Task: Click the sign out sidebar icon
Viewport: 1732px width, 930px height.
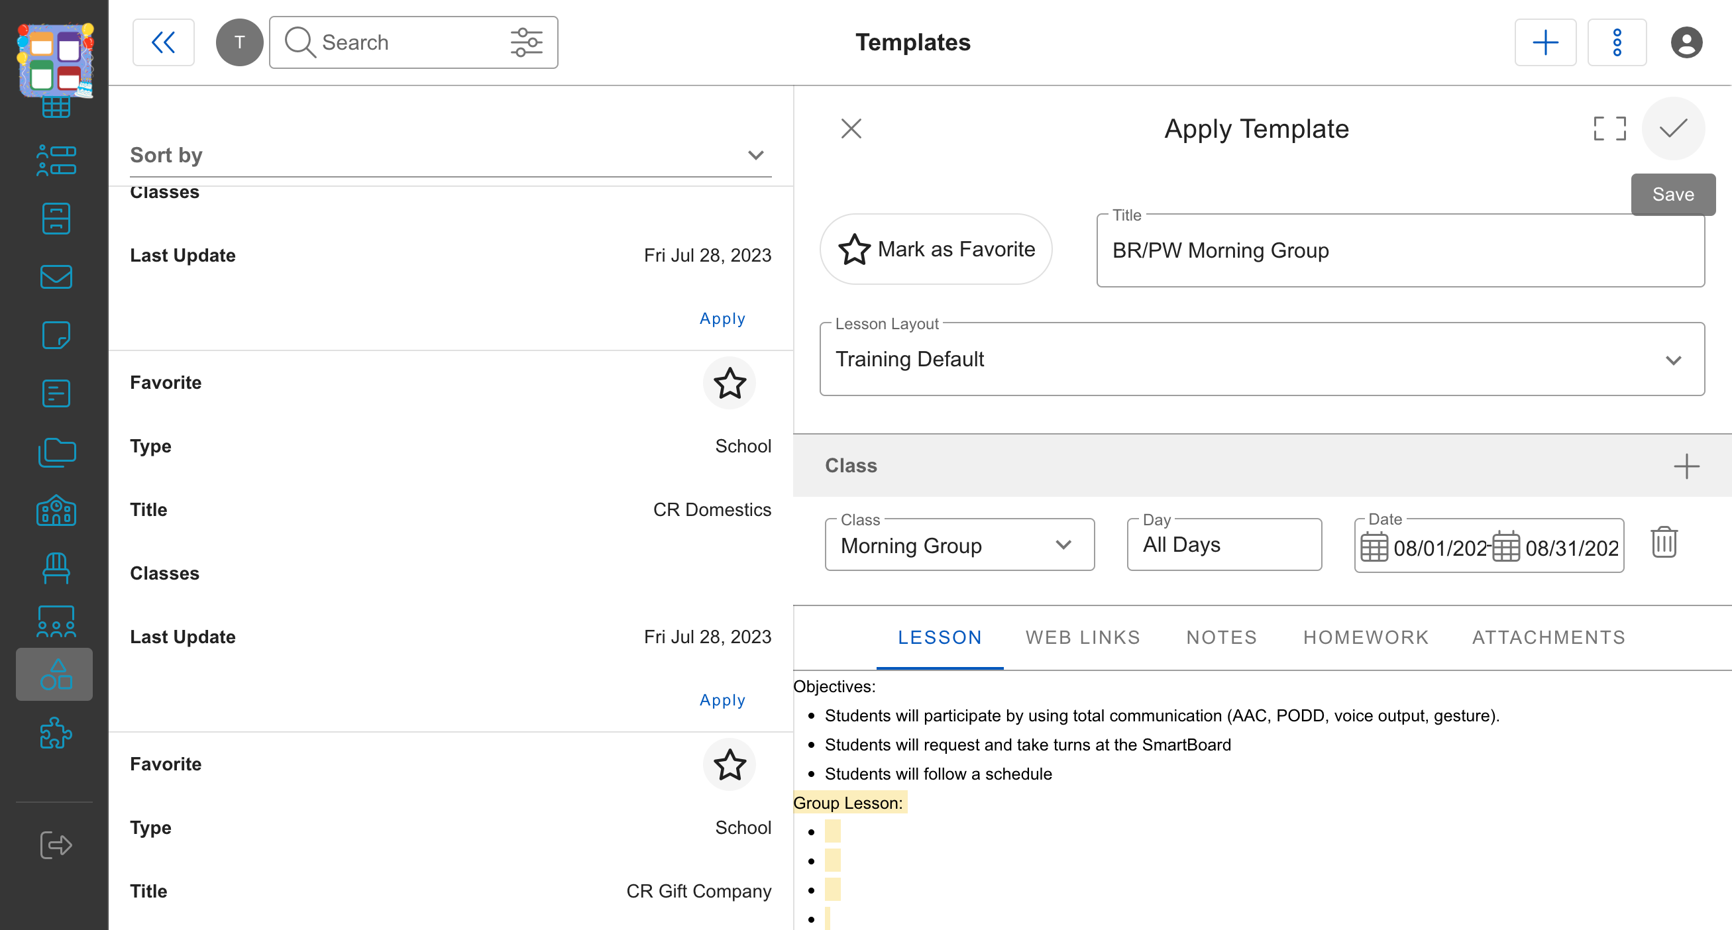Action: click(56, 845)
